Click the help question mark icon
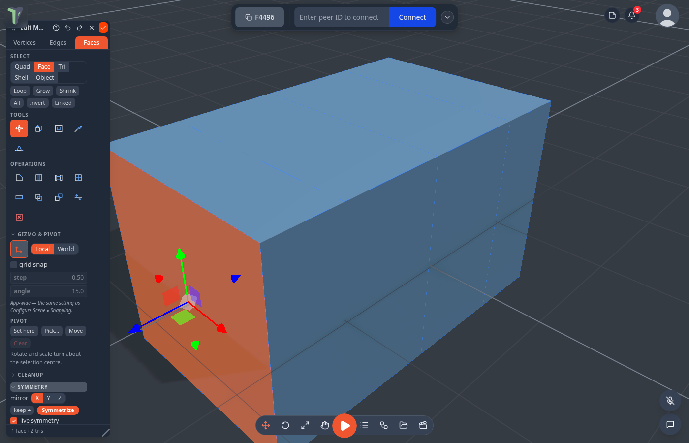Image resolution: width=689 pixels, height=443 pixels. [56, 28]
